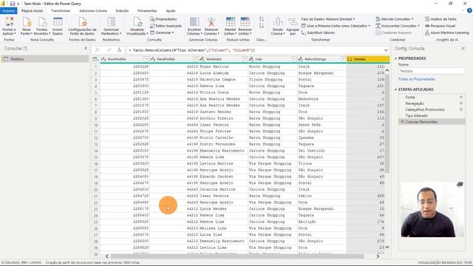Use Primeira Linha como Cabeçalho button

pyautogui.click(x=336, y=26)
